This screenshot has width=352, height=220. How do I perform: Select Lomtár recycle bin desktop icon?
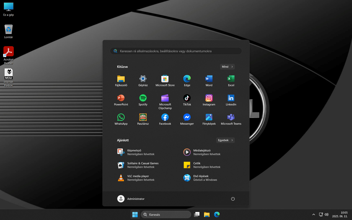click(9, 31)
